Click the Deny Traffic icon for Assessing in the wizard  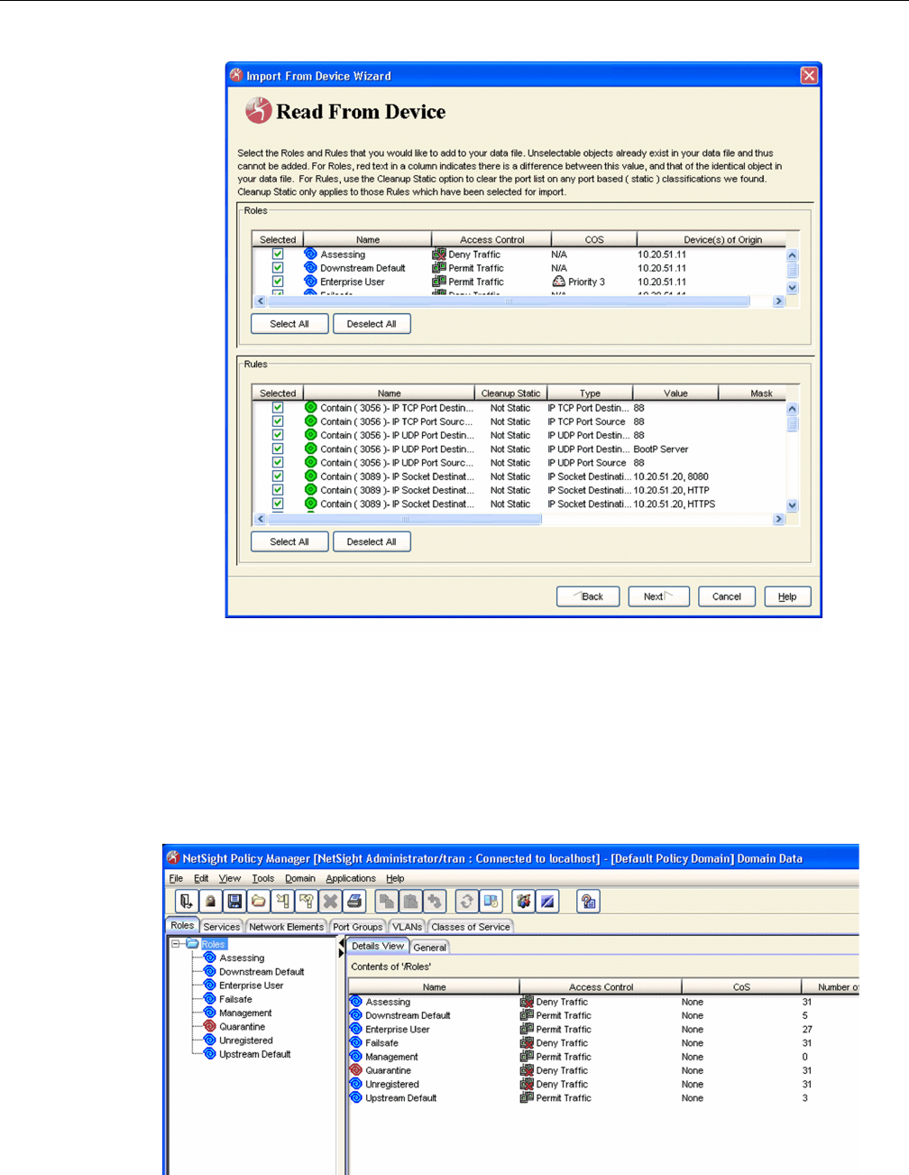tap(439, 254)
